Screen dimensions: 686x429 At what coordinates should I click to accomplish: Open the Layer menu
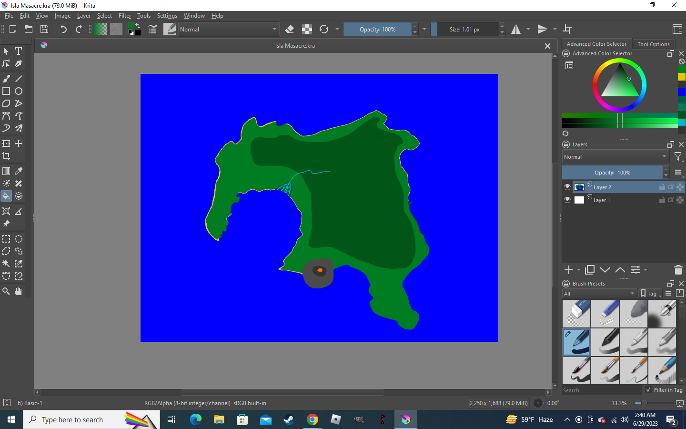click(84, 16)
